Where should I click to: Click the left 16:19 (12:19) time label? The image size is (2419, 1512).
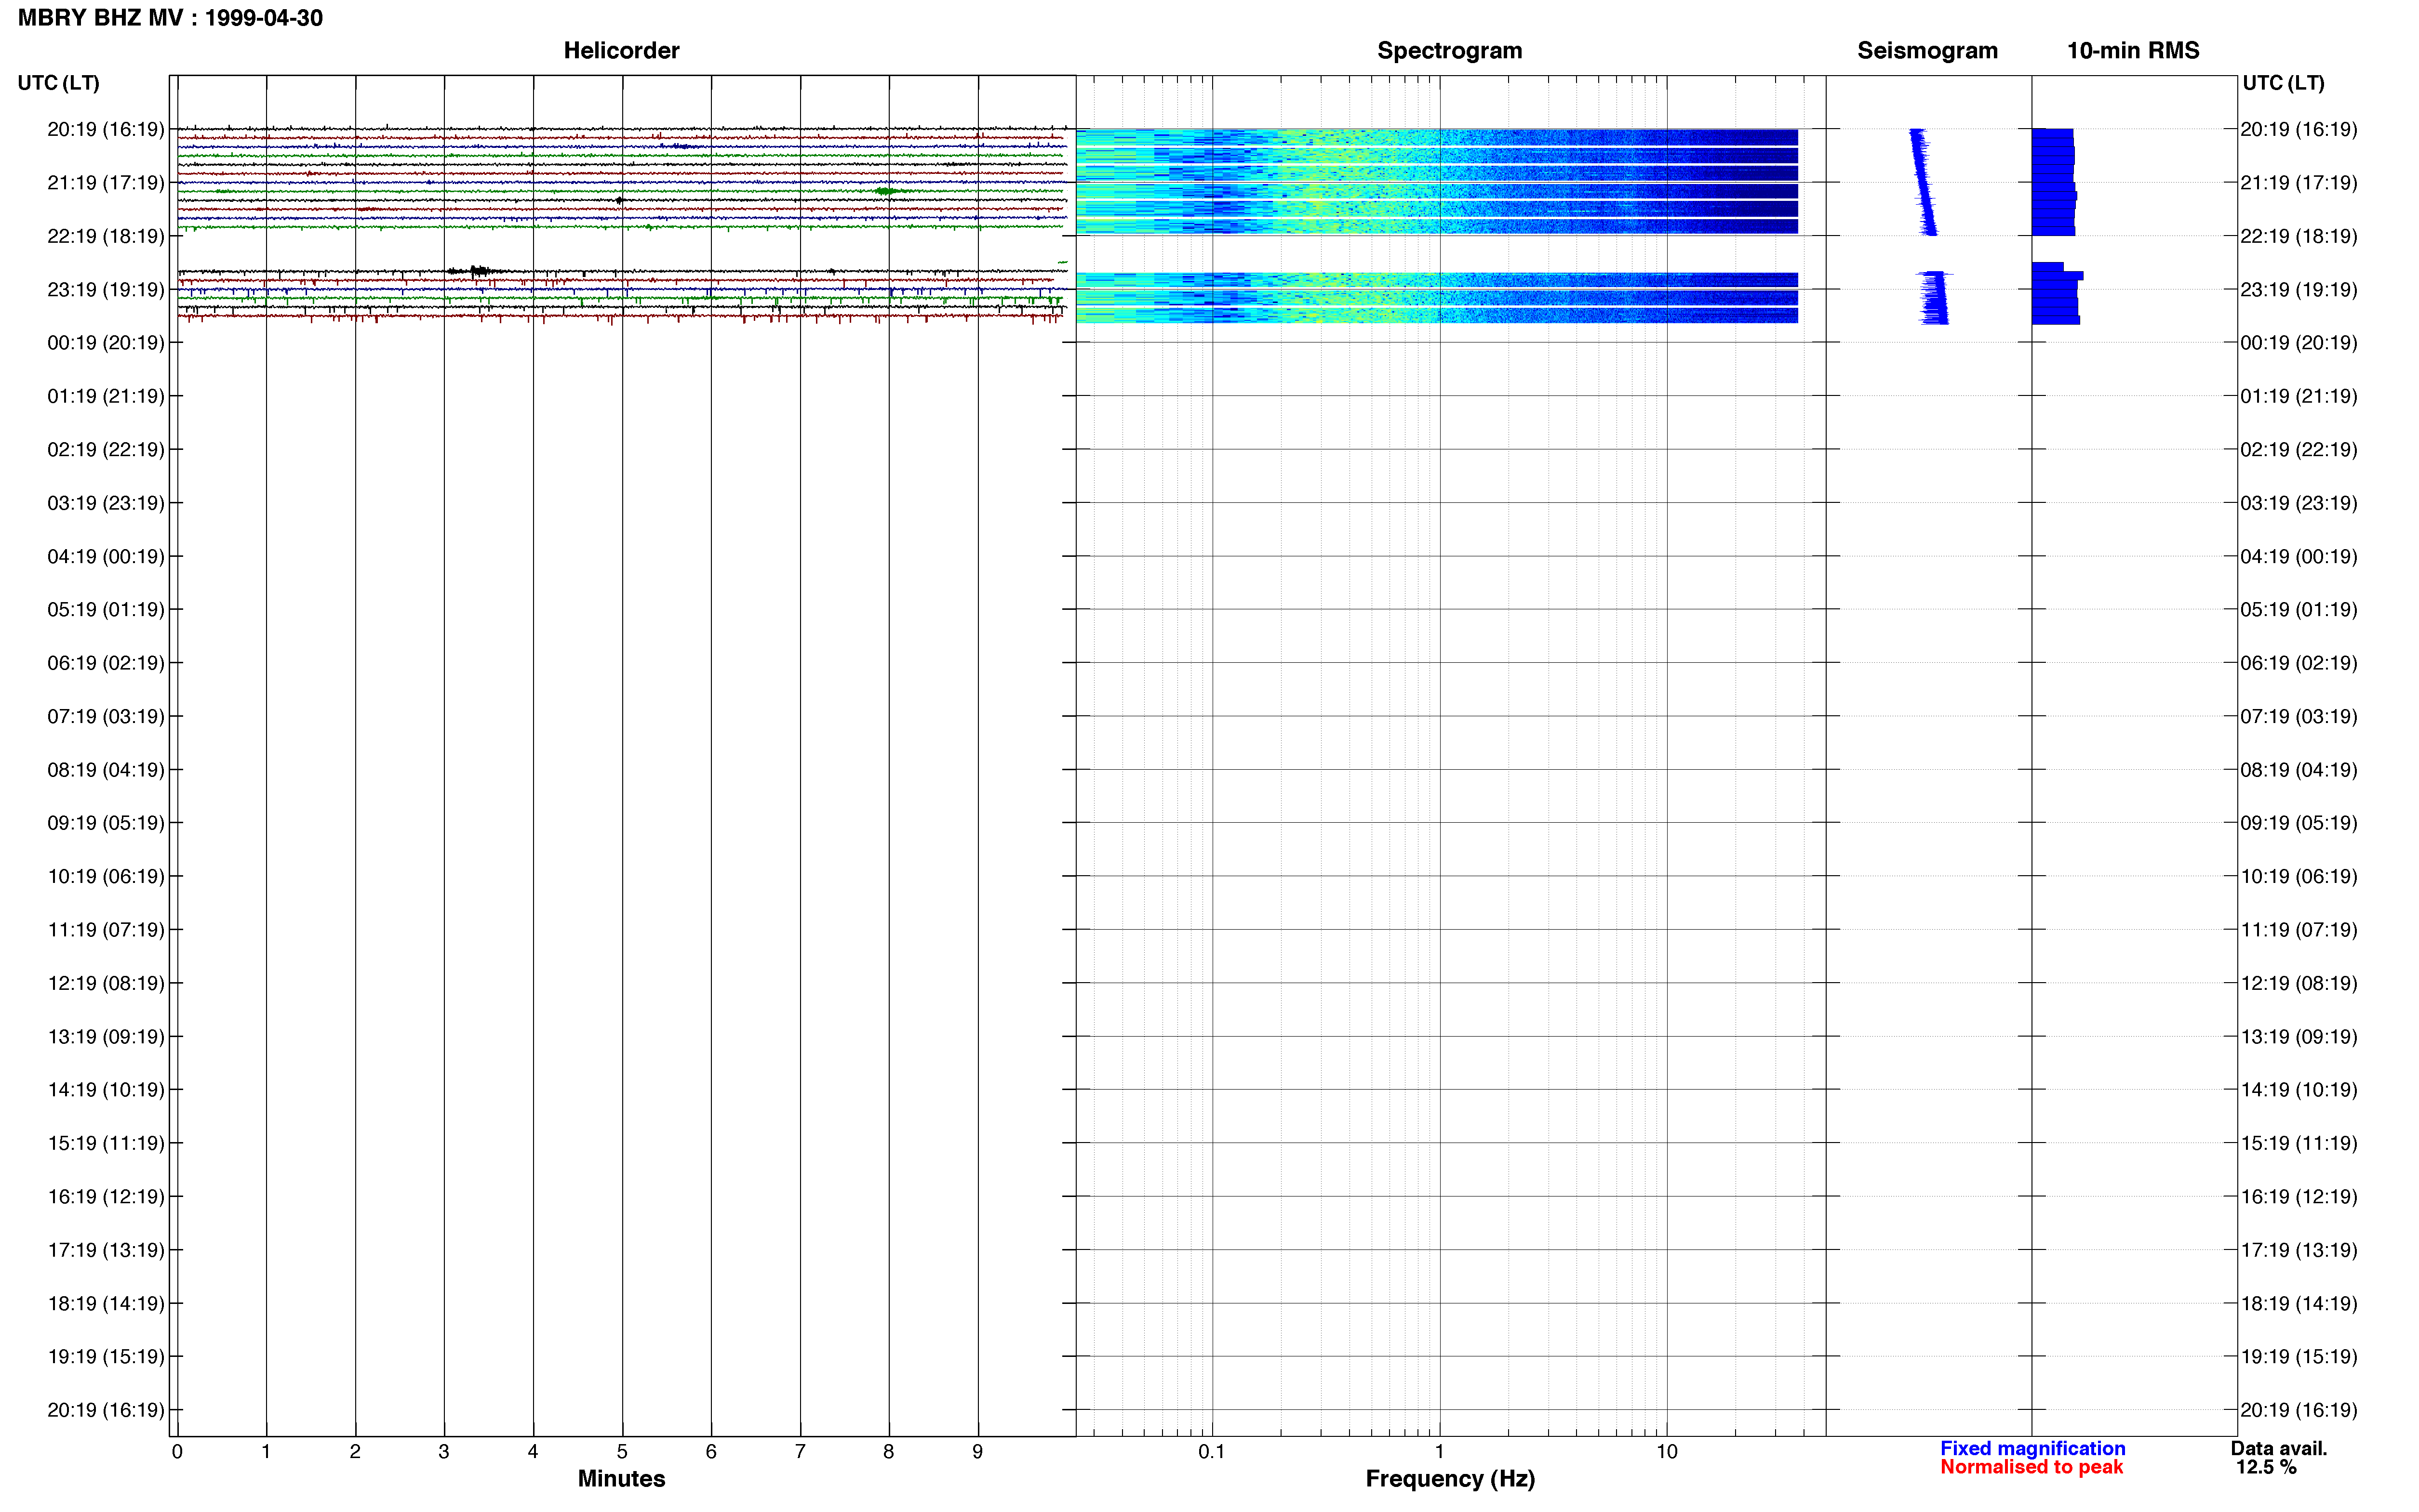(x=106, y=1197)
